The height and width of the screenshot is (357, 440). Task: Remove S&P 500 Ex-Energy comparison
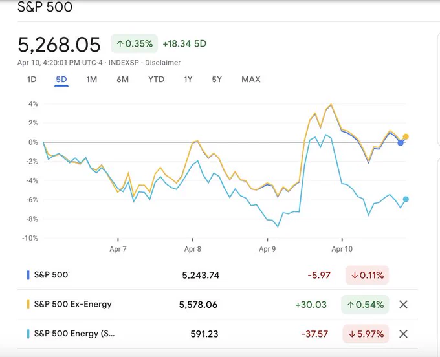coord(403,305)
